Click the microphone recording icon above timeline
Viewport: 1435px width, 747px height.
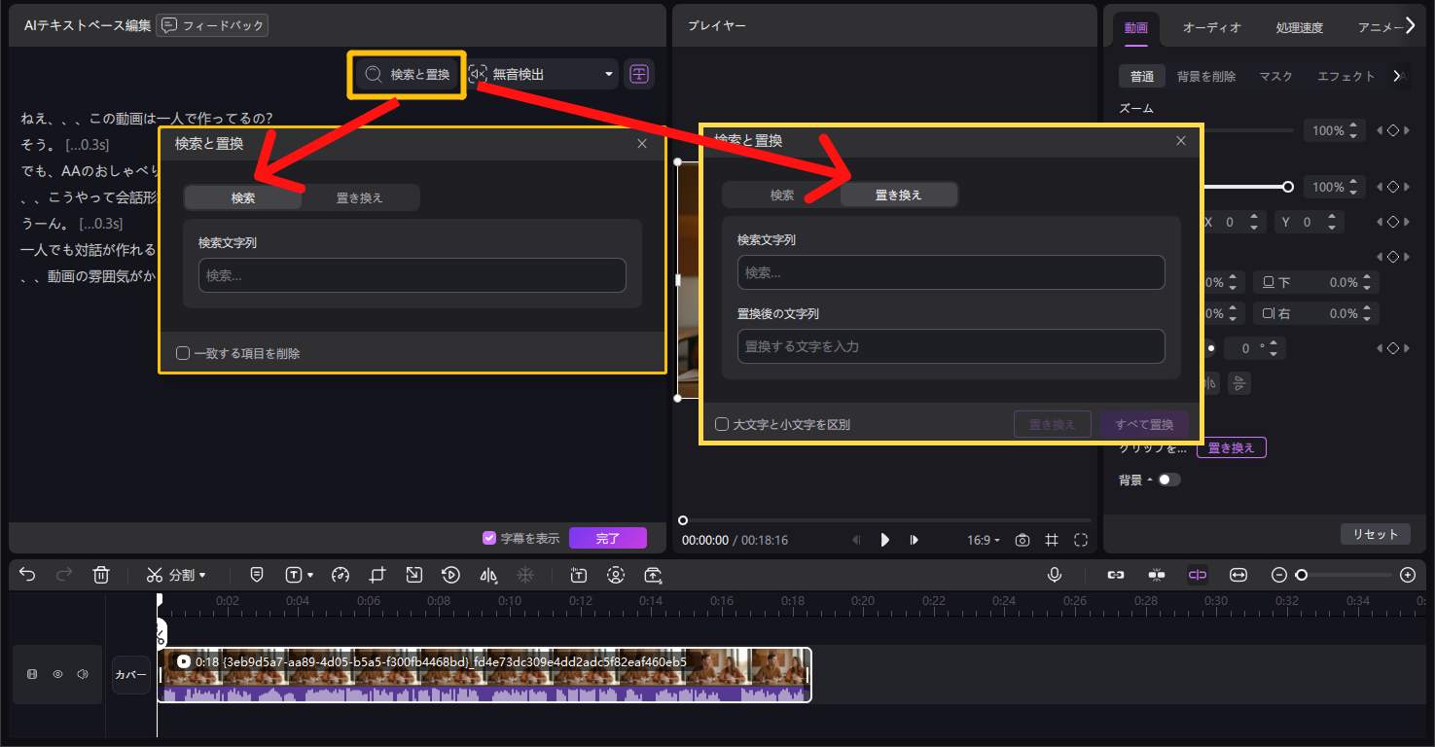coord(1055,575)
